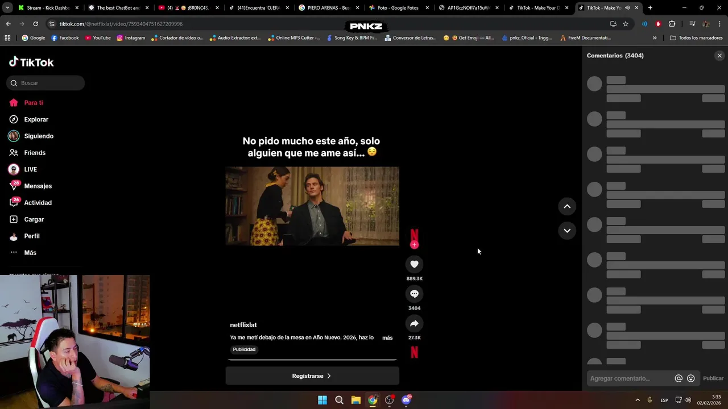Expand caption with más link

click(387, 337)
